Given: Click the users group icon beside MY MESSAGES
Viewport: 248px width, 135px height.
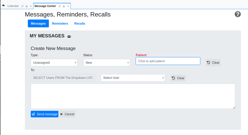Looking at the screenshot, I should (69, 36).
